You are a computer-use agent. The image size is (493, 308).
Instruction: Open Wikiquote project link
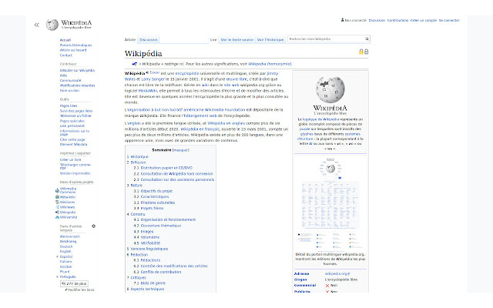point(68,213)
